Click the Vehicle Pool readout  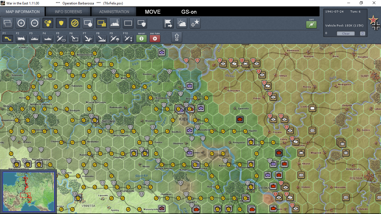344,26
